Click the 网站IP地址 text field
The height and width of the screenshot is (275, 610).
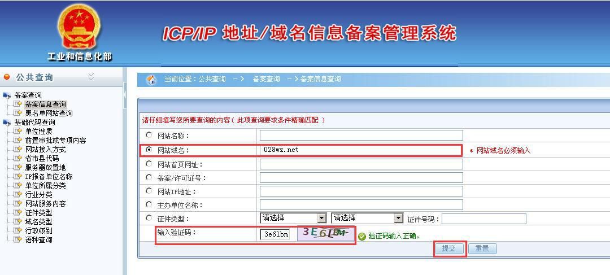(x=361, y=191)
